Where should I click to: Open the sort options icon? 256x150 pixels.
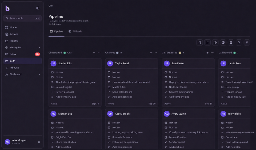[x=207, y=43]
